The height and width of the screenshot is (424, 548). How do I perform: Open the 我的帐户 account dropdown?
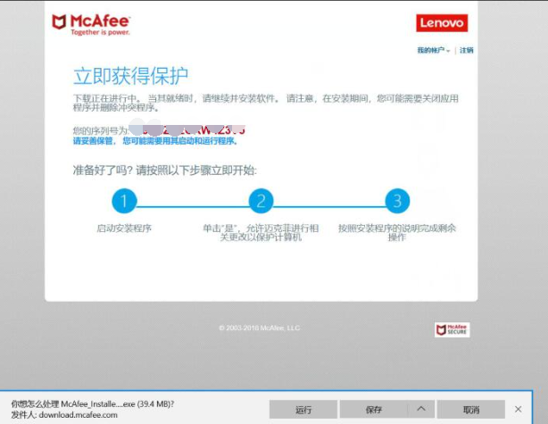[434, 50]
